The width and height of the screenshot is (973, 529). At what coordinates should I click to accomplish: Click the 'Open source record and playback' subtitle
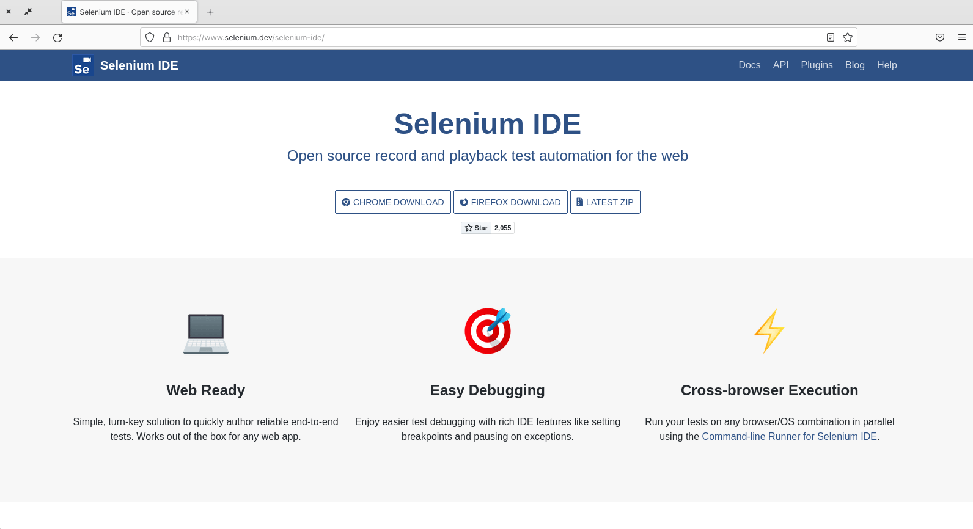[x=488, y=156]
